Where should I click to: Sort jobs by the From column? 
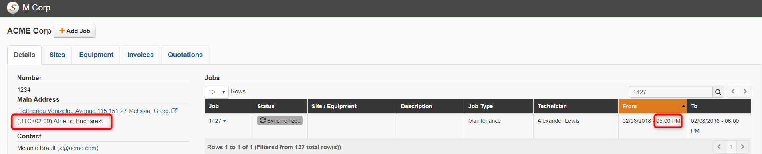653,106
